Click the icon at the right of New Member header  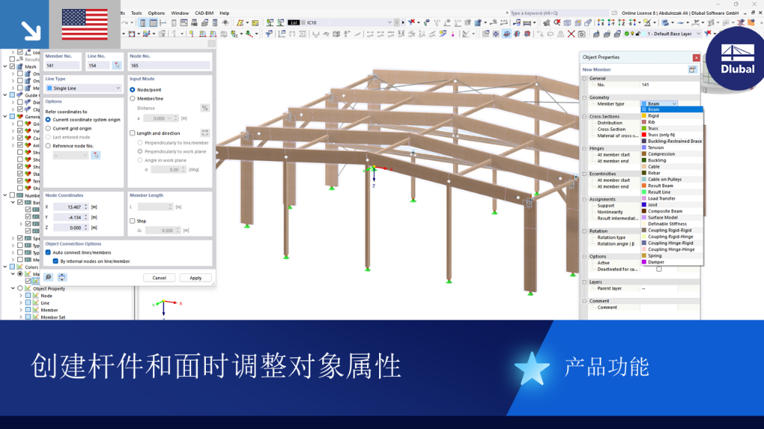(x=692, y=69)
